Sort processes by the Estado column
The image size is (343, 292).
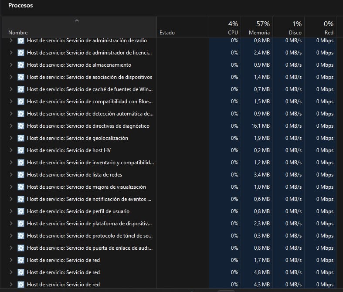pos(183,27)
